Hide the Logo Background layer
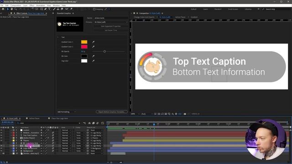Viewport: 292px width, 164px height. tap(1, 149)
